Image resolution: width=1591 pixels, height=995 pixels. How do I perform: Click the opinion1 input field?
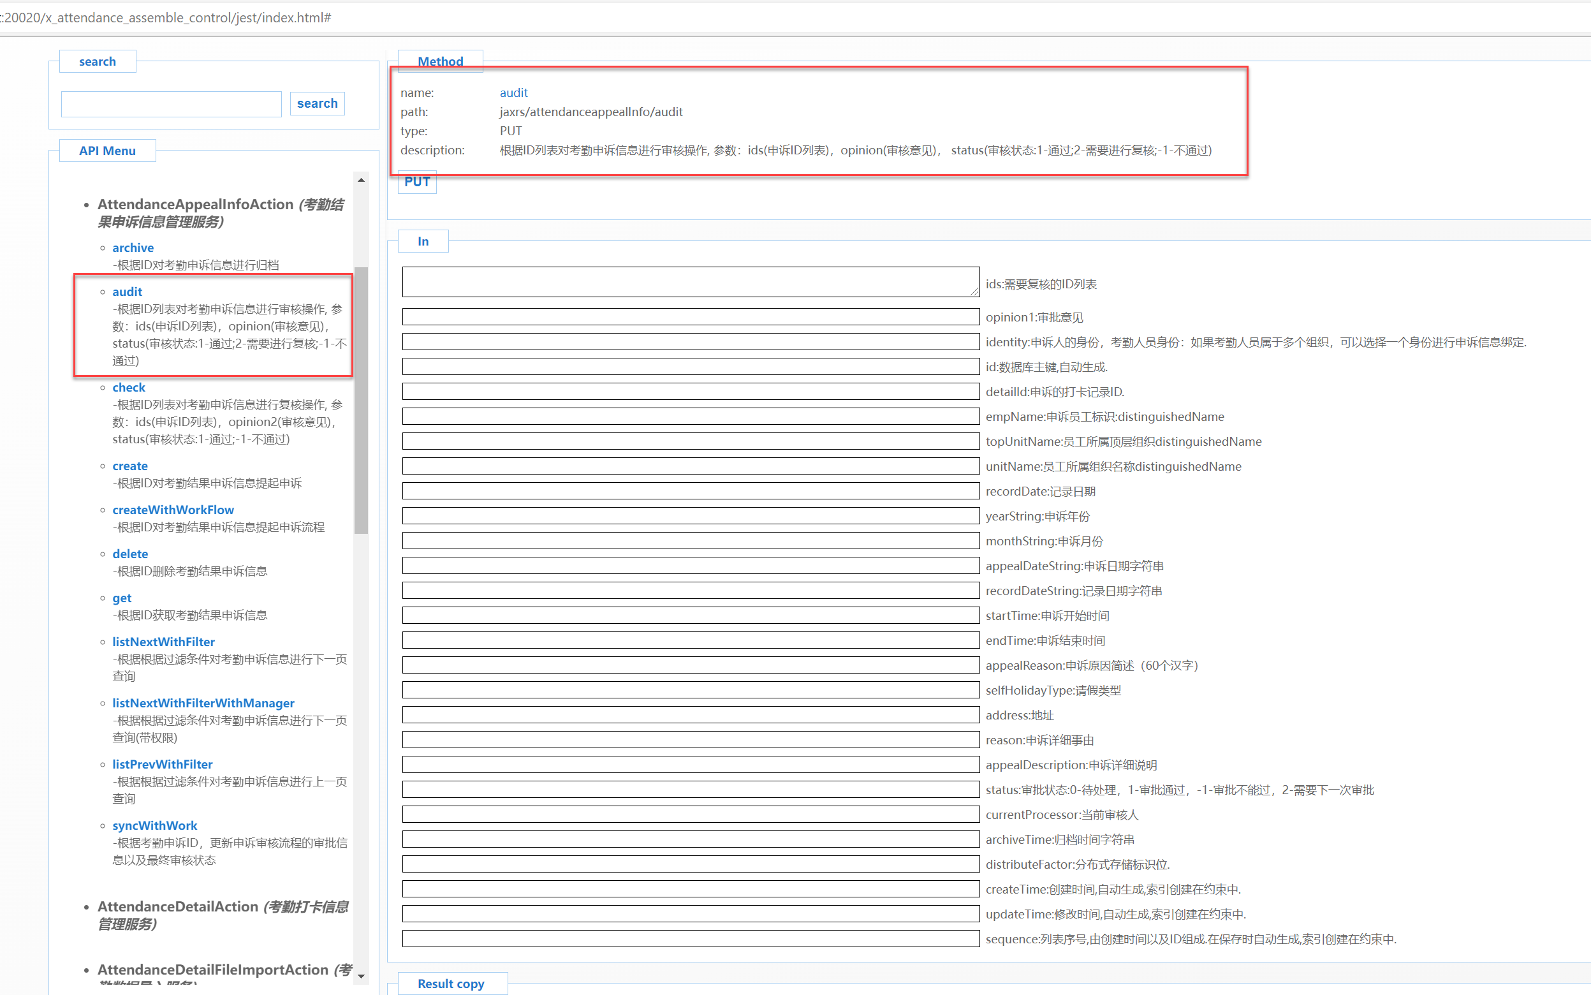click(690, 317)
